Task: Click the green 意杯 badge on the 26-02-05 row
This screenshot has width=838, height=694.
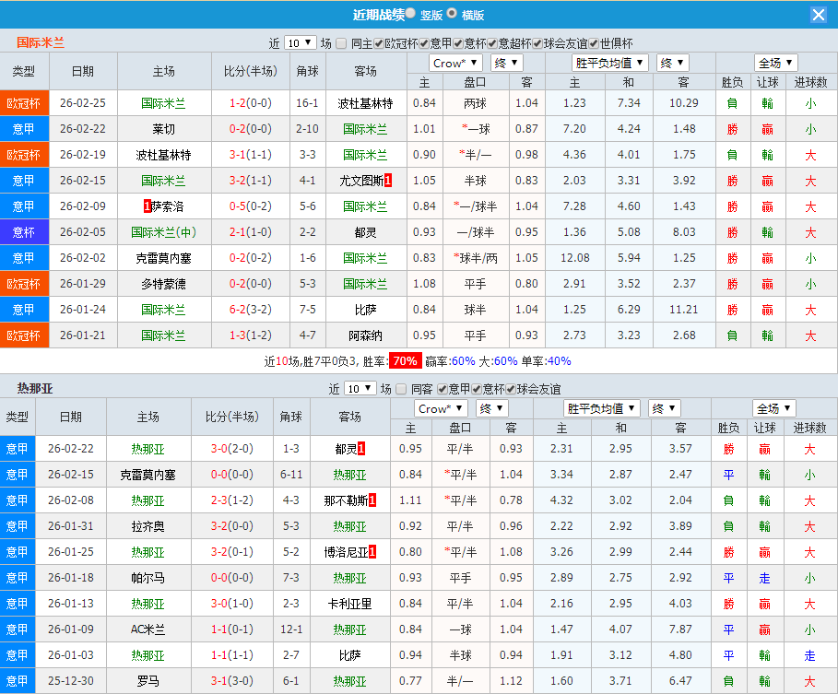Action: (x=25, y=233)
